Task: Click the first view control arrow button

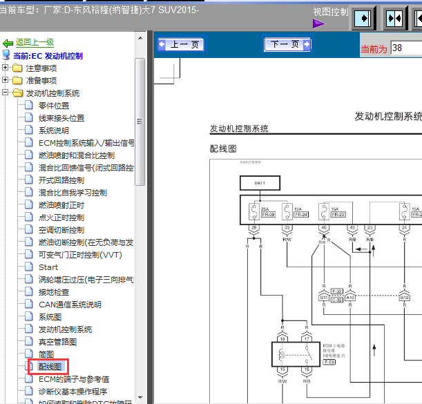Action: (x=362, y=19)
